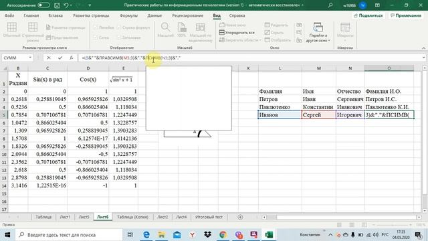Open Chrome from taskbar
The width and height of the screenshot is (428, 241).
click(x=223, y=235)
